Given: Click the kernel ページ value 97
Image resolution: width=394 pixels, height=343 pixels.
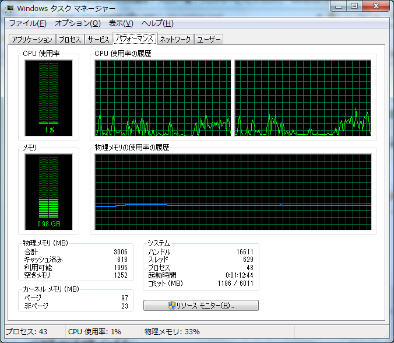Looking at the screenshot, I should pyautogui.click(x=125, y=298).
